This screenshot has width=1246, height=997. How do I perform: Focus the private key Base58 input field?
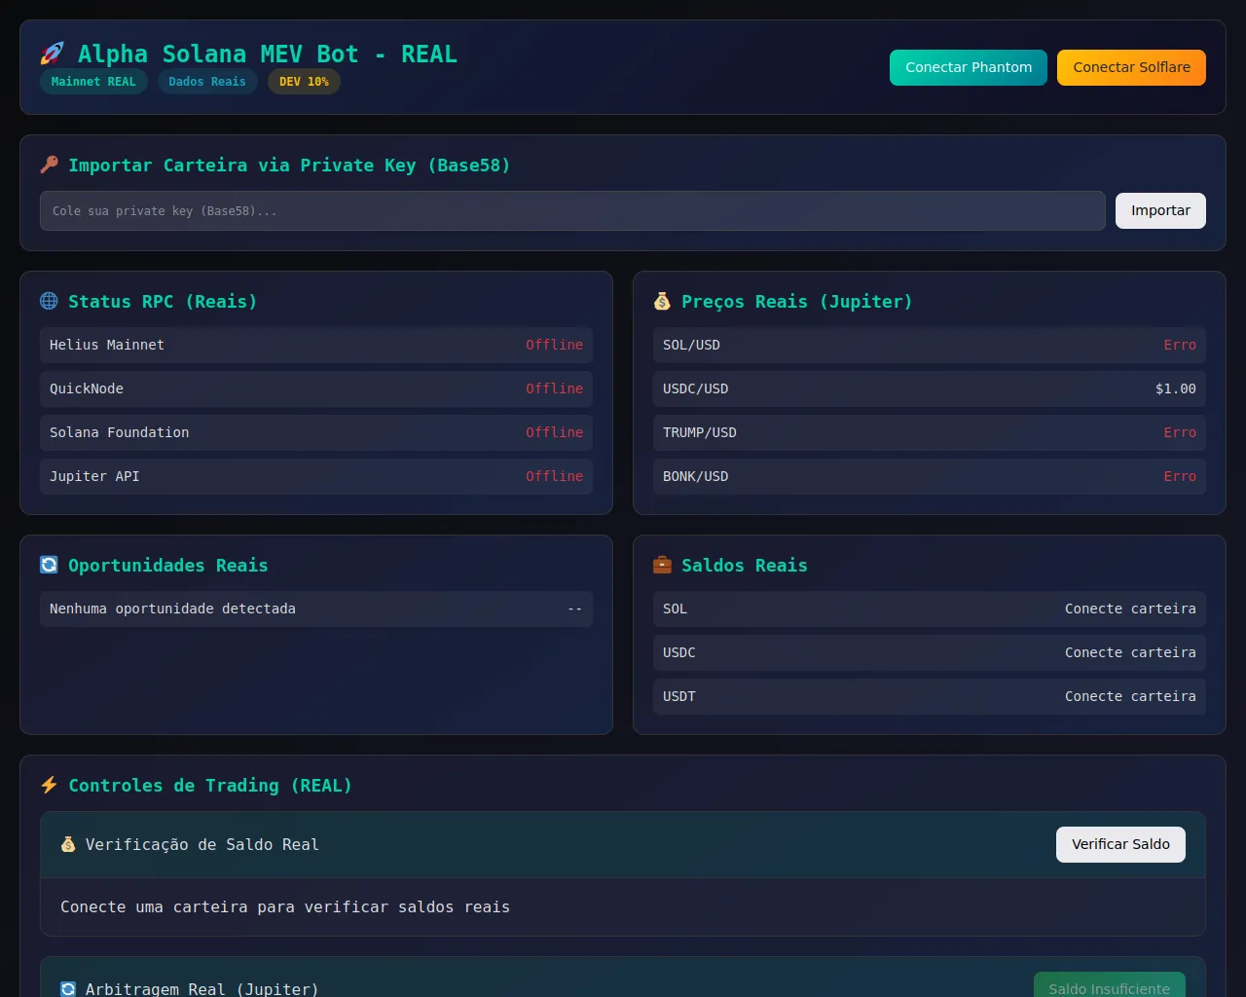pos(572,210)
